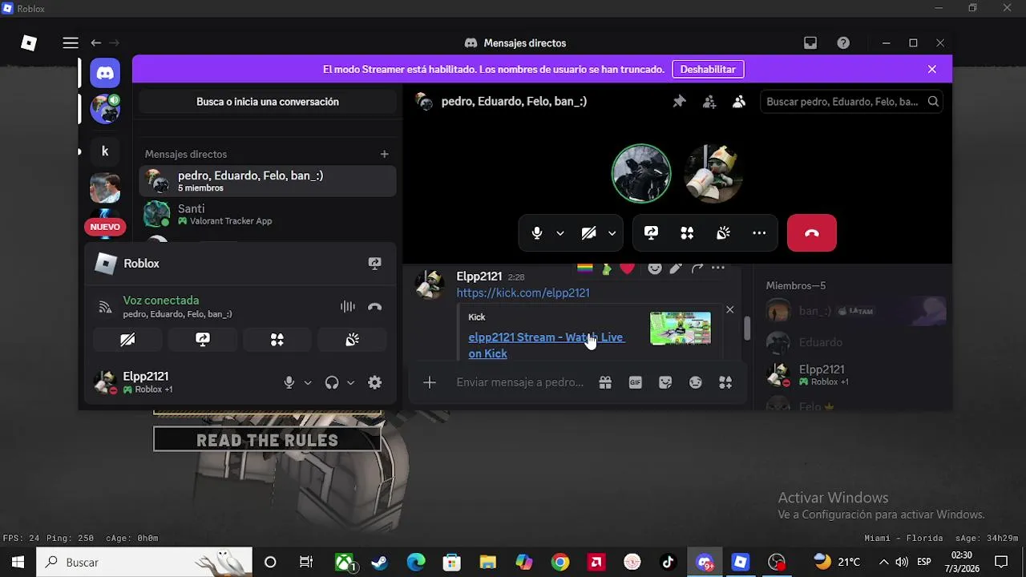Open emoji picker in message bar
Screen dimensions: 1026x577
point(695,383)
